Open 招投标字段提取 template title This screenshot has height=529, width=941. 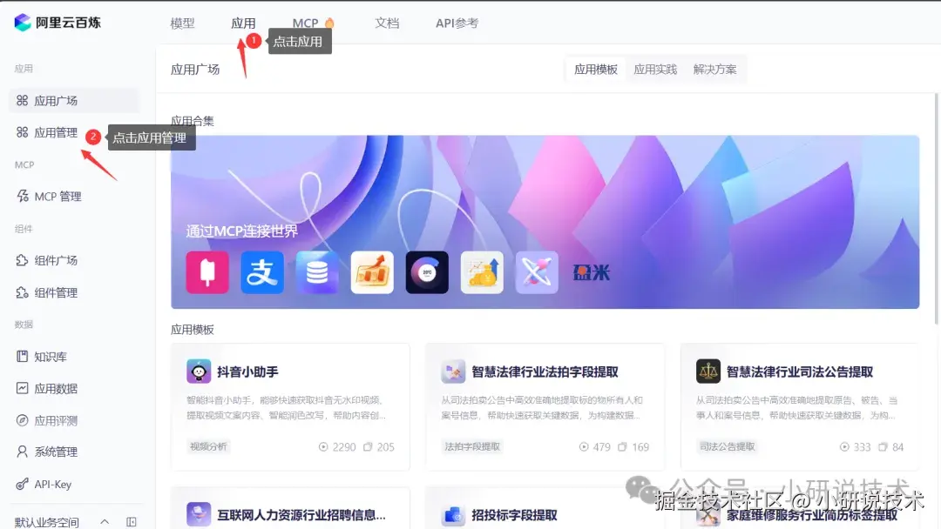[514, 515]
